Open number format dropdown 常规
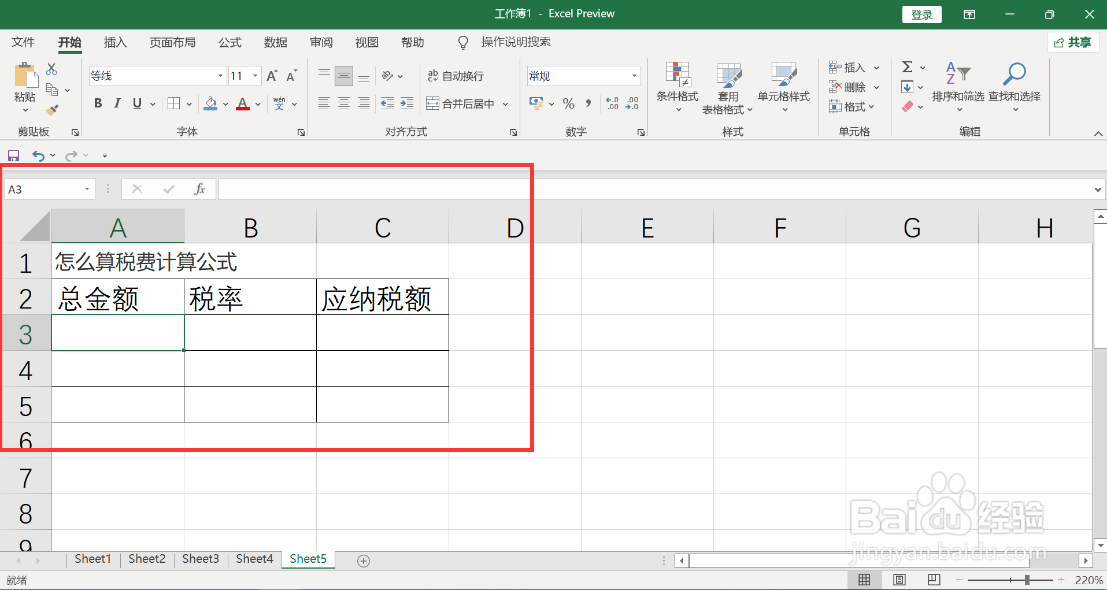1107x590 pixels. (634, 76)
